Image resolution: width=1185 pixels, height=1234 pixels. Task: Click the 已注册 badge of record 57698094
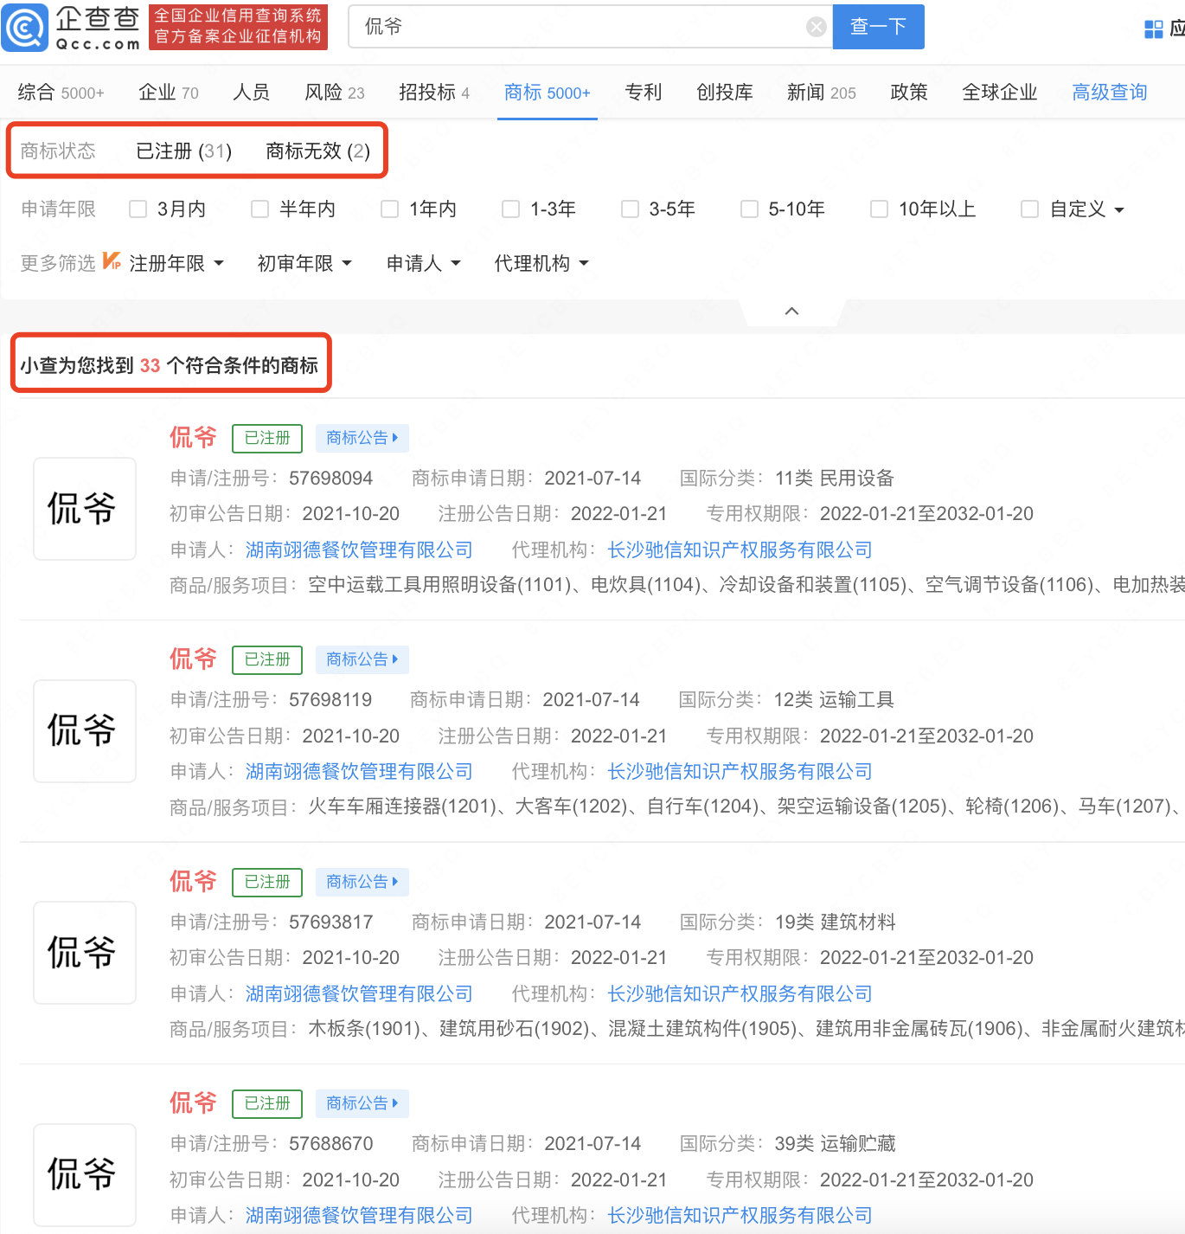click(x=267, y=438)
